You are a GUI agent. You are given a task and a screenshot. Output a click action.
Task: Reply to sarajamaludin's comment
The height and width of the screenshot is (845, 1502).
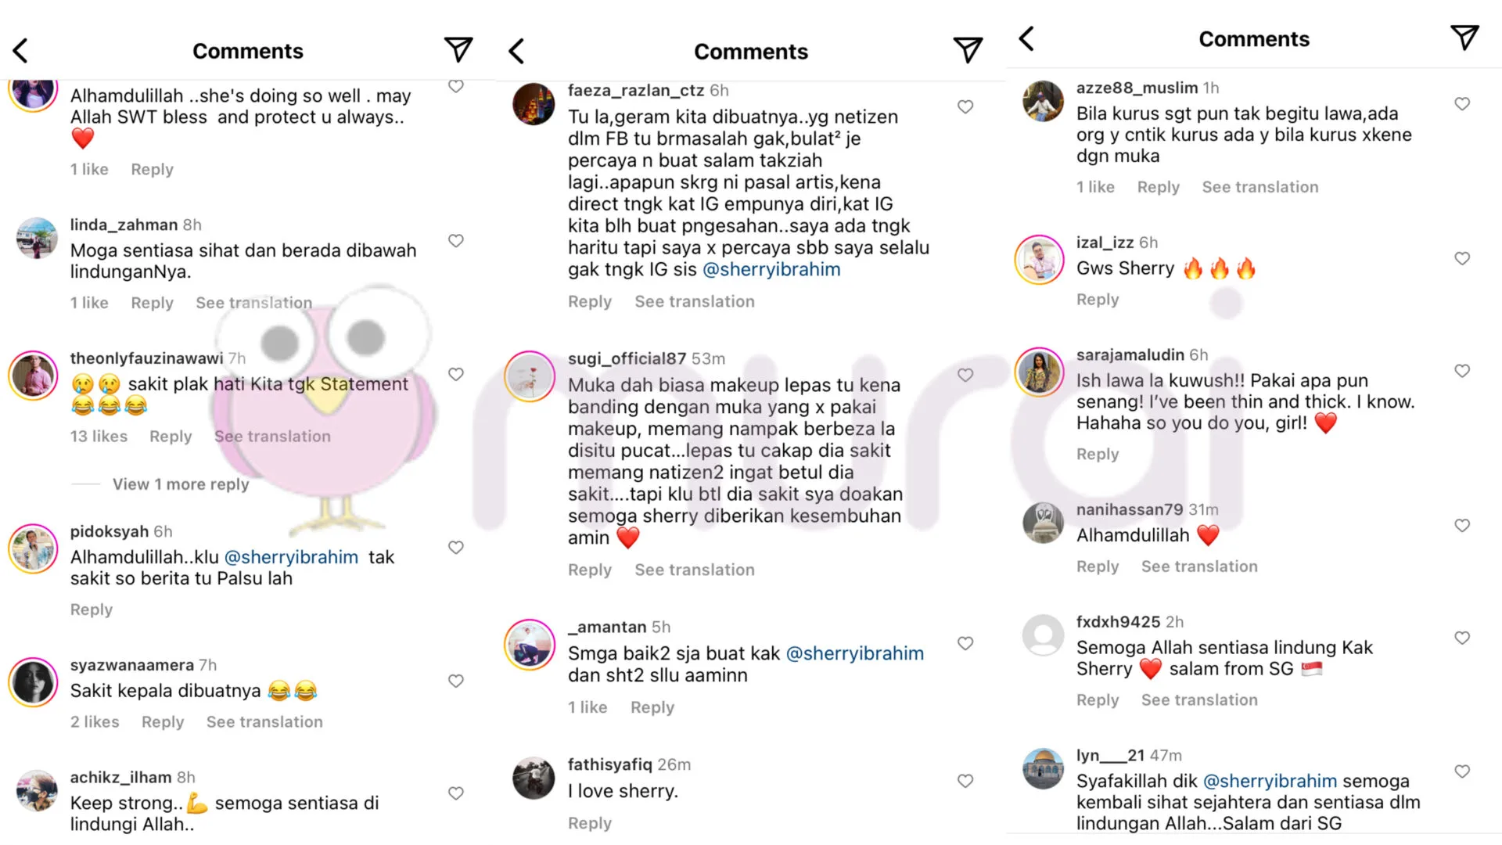click(x=1097, y=455)
